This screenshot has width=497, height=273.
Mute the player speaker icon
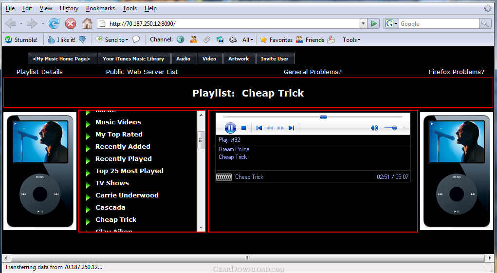click(374, 128)
